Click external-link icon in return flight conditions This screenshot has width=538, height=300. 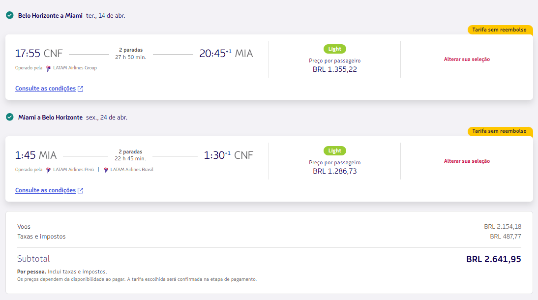tap(81, 190)
